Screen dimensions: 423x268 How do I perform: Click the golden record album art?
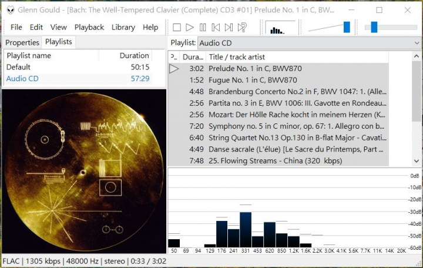84,172
